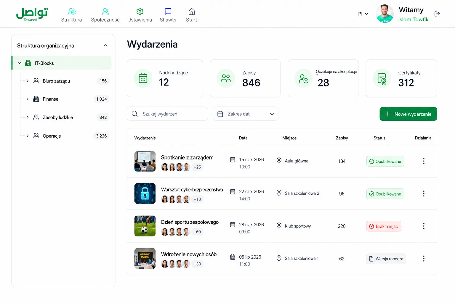The width and height of the screenshot is (455, 303).
Task: Switch to the Shawts tab
Action: (168, 15)
